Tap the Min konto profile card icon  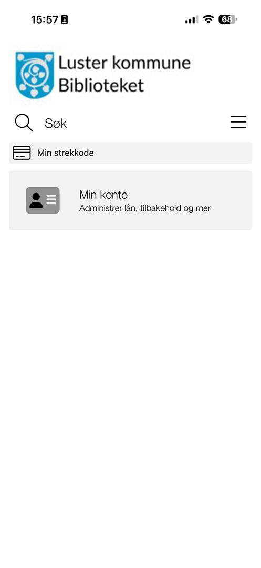[43, 200]
